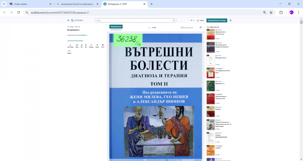This screenshot has height=161, width=303.
Task: Open the orange Untitled document thumbnail
Action: point(211,150)
